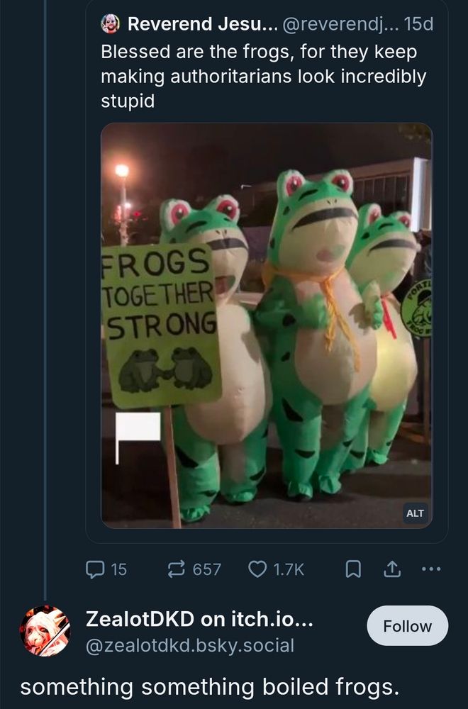The width and height of the screenshot is (468, 709).
Task: Click the 1.7K likes count
Action: pyautogui.click(x=289, y=569)
